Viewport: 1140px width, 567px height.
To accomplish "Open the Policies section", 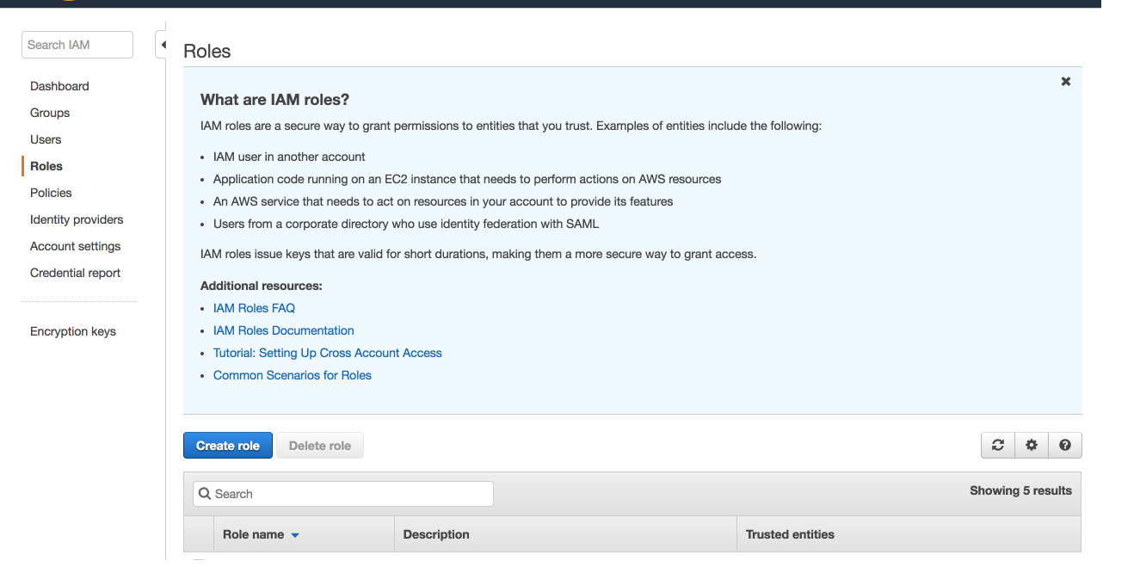I will point(51,192).
